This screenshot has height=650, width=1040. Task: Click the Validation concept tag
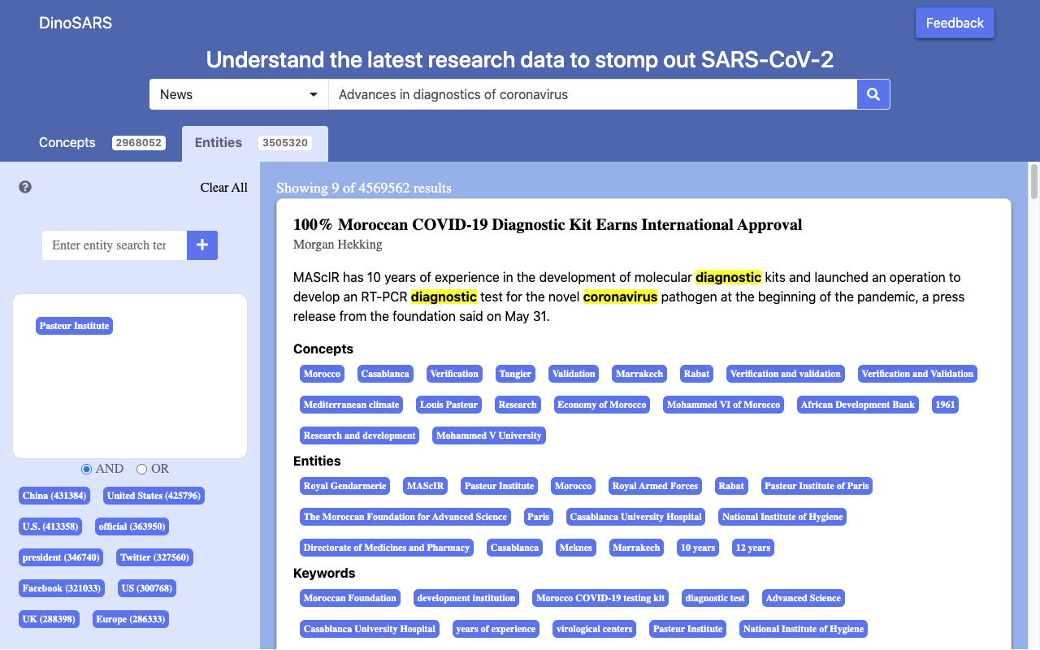(574, 374)
